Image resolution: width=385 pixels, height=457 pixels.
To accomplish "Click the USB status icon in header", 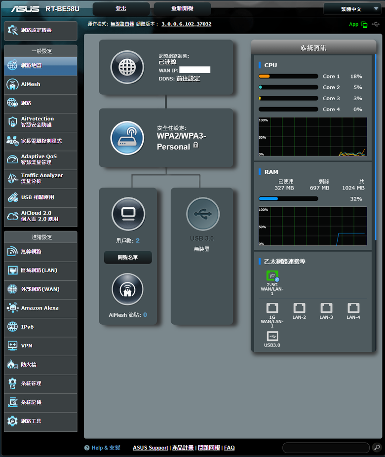I will (376, 24).
